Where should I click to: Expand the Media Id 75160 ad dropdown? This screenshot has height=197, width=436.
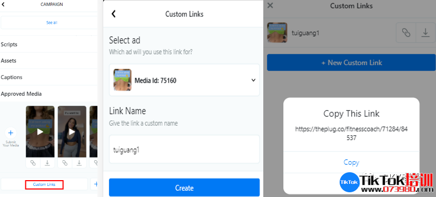click(253, 80)
